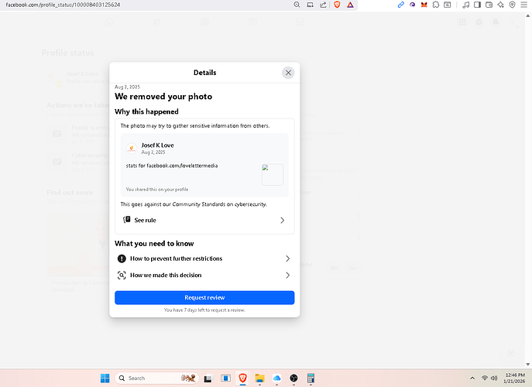The width and height of the screenshot is (532, 387).
Task: Open the removed photo thumbnail
Action: point(272,174)
